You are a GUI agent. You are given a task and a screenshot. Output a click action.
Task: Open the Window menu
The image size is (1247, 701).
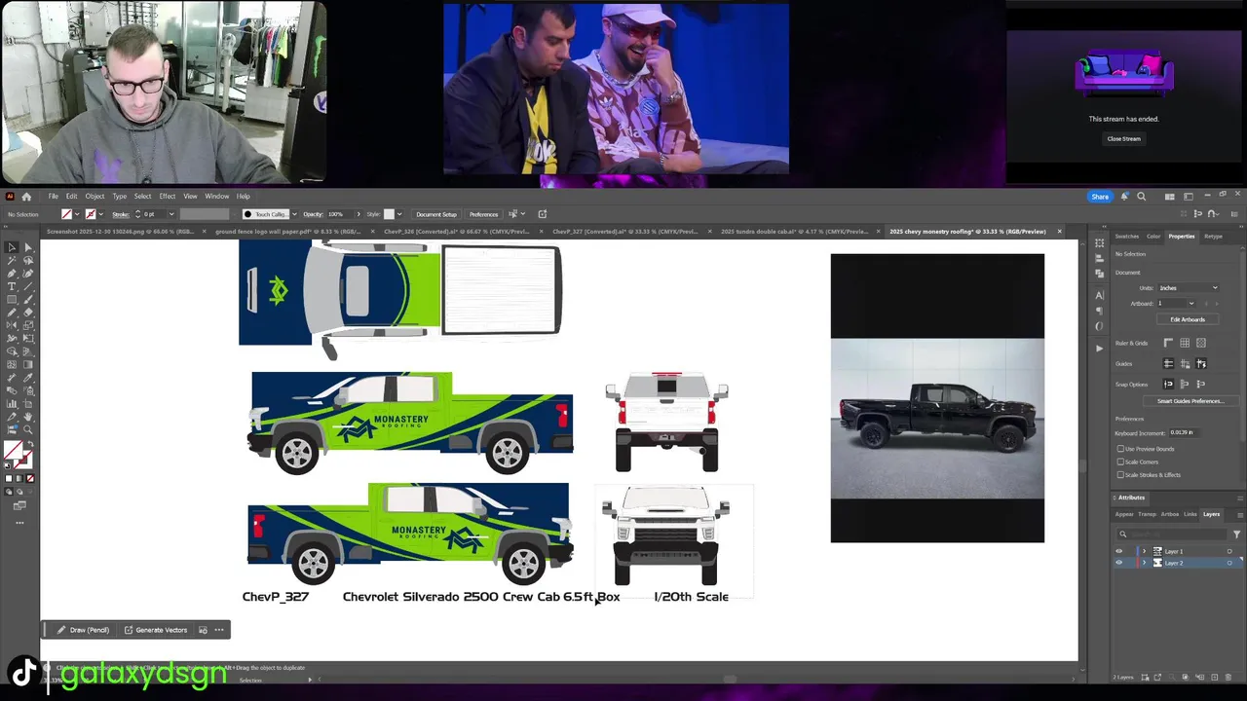pyautogui.click(x=216, y=196)
